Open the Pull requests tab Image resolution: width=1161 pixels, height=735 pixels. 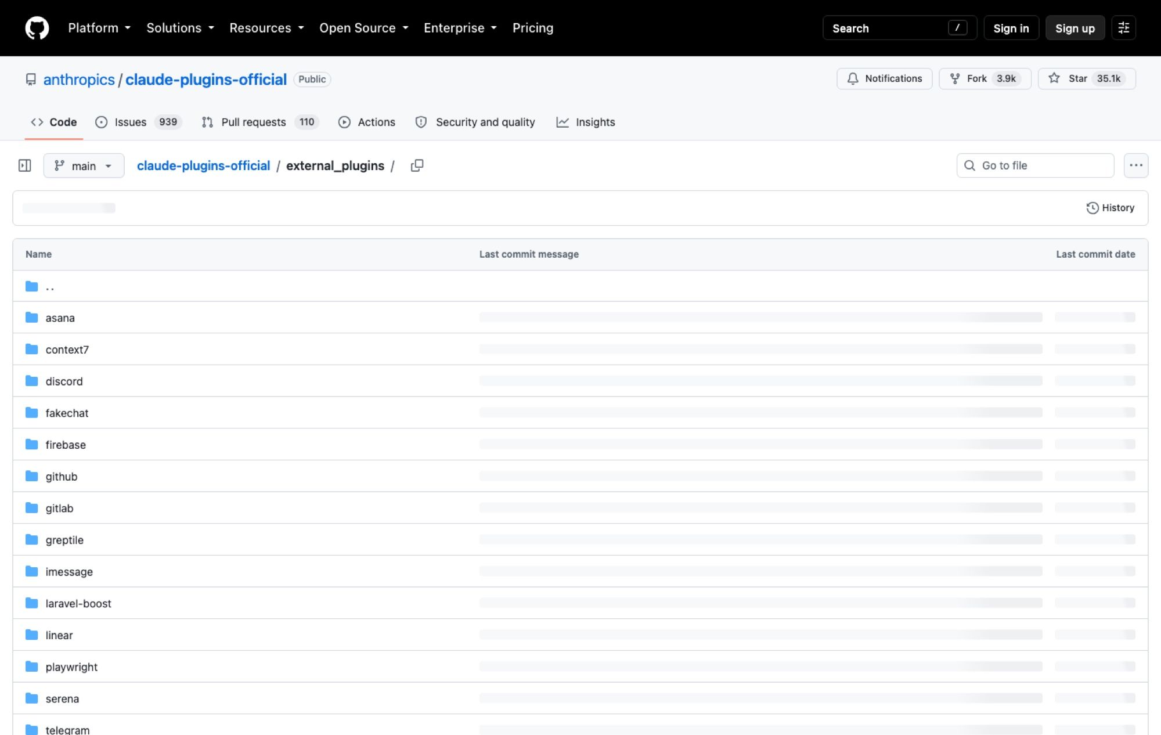(260, 122)
